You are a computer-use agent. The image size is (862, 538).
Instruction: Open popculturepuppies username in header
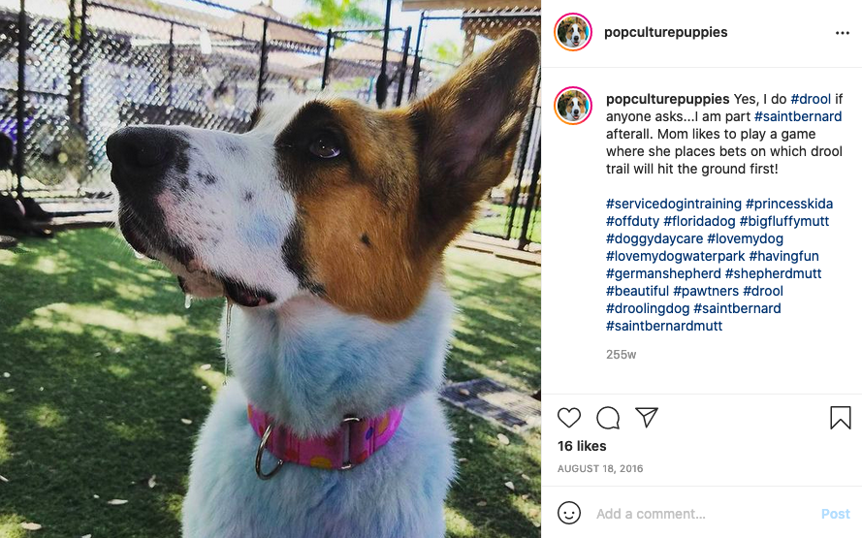(x=666, y=32)
